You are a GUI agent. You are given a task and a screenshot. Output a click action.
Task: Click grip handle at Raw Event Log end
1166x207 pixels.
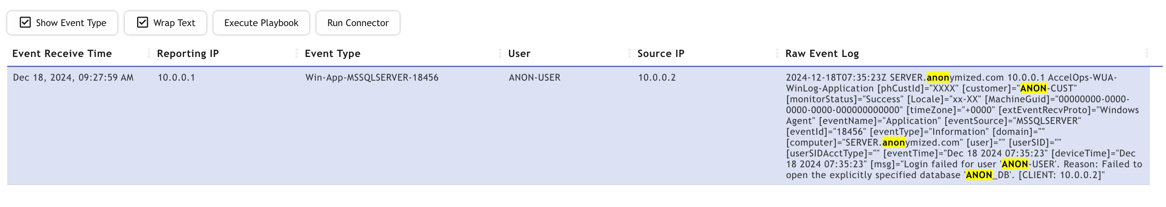pos(1147,53)
